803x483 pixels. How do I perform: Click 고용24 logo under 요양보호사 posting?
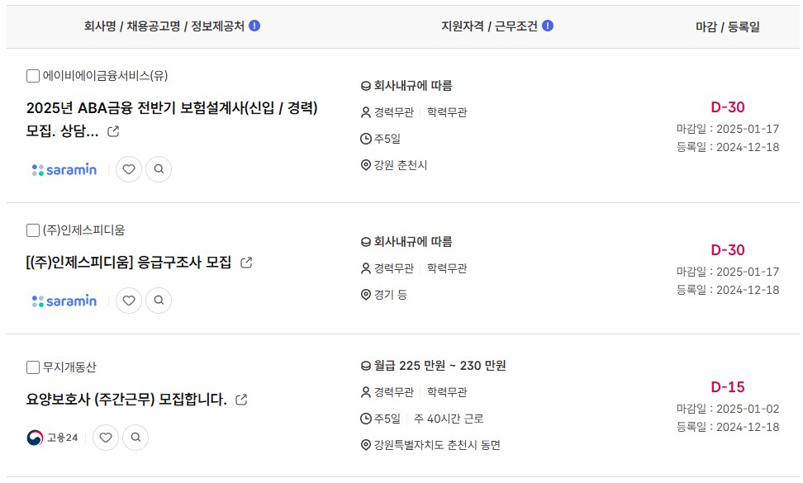[52, 438]
